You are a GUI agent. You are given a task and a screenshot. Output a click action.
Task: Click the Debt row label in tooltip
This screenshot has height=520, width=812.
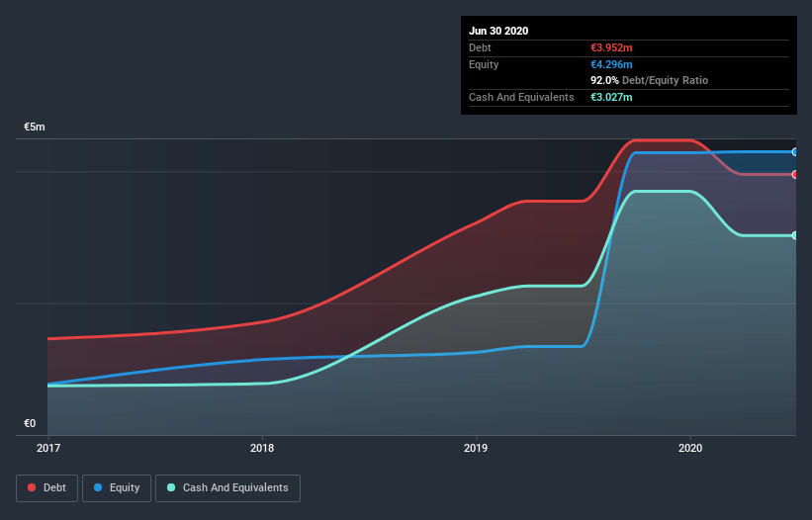click(480, 47)
